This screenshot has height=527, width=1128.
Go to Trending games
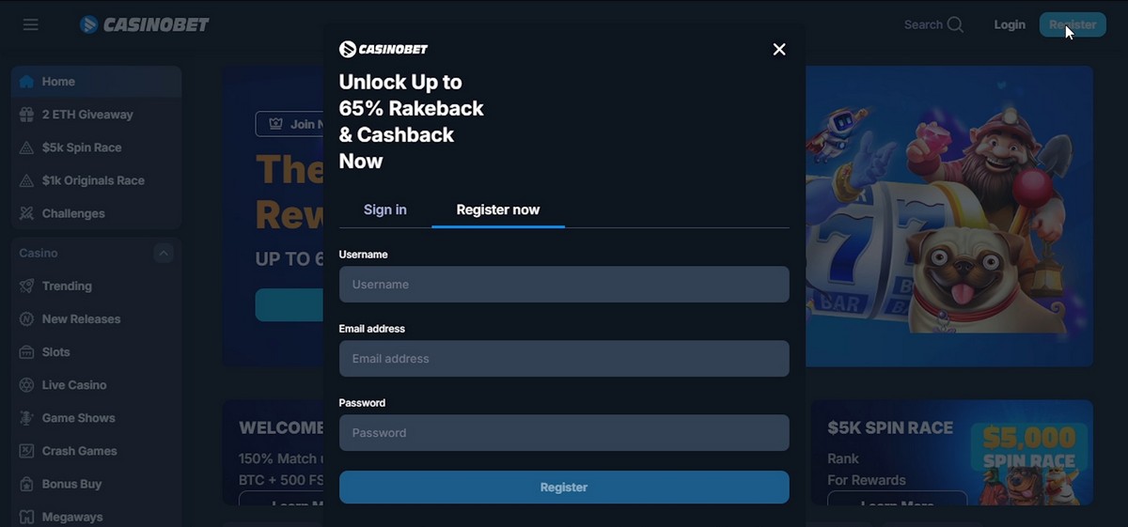[x=96, y=286]
